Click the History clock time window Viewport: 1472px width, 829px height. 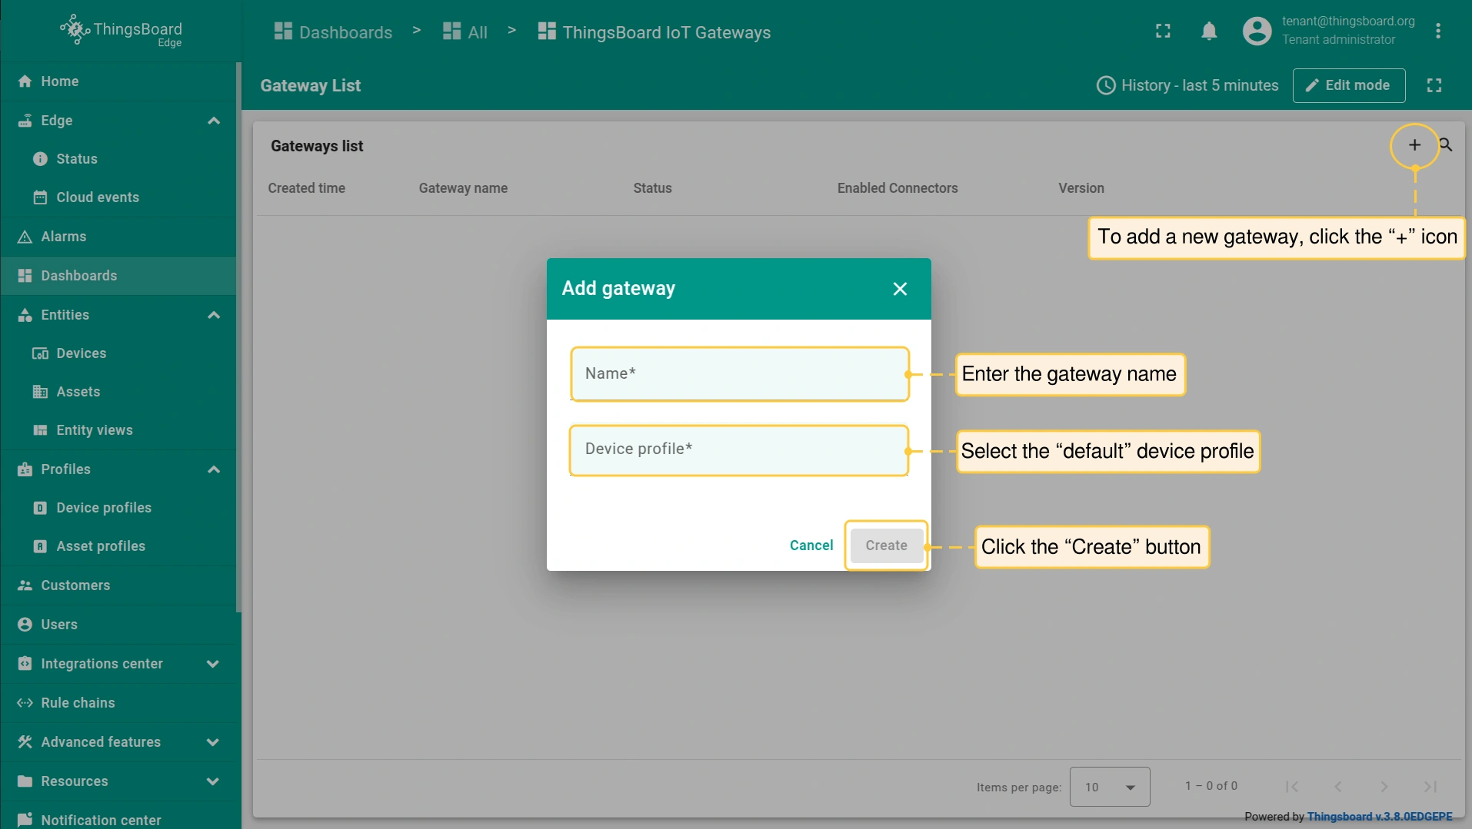(1187, 85)
